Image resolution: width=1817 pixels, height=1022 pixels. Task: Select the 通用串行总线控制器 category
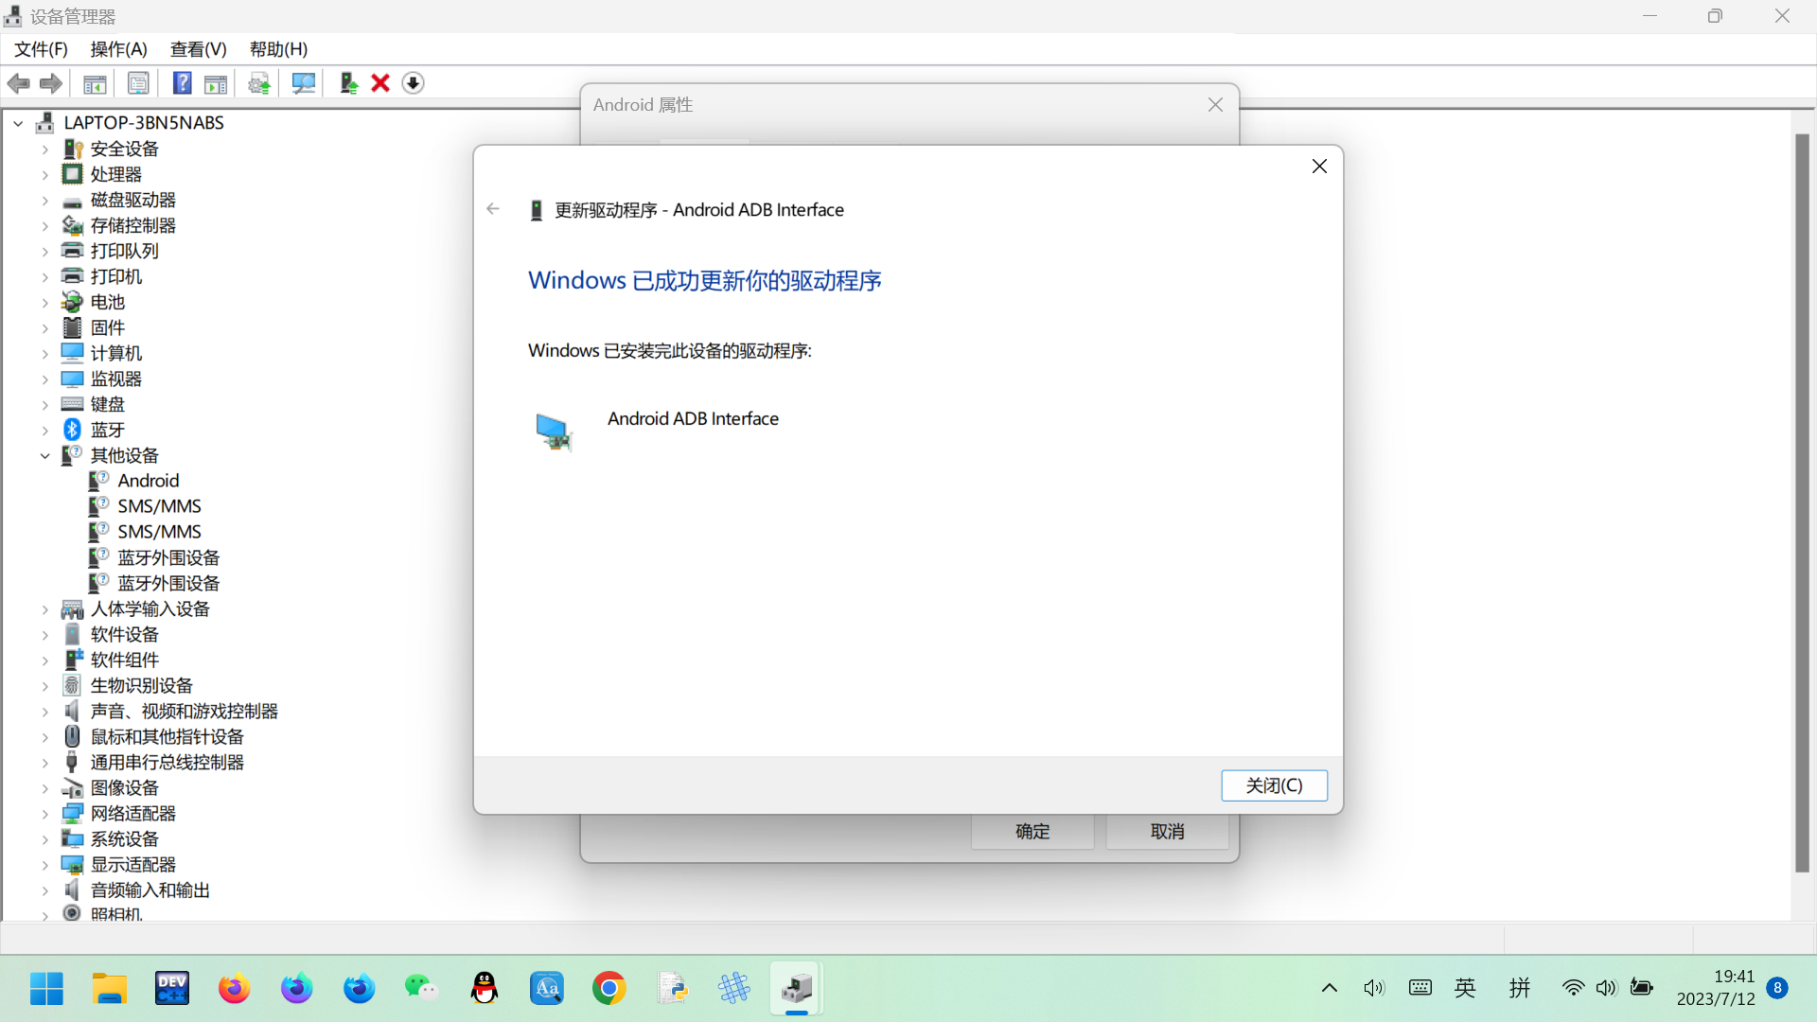click(x=167, y=763)
